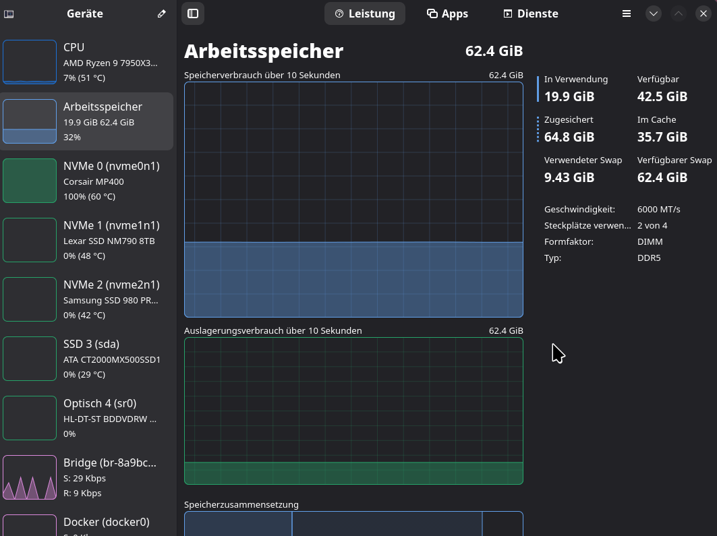Click the '32%' memory usage percentage
The width and height of the screenshot is (717, 536).
(x=71, y=137)
